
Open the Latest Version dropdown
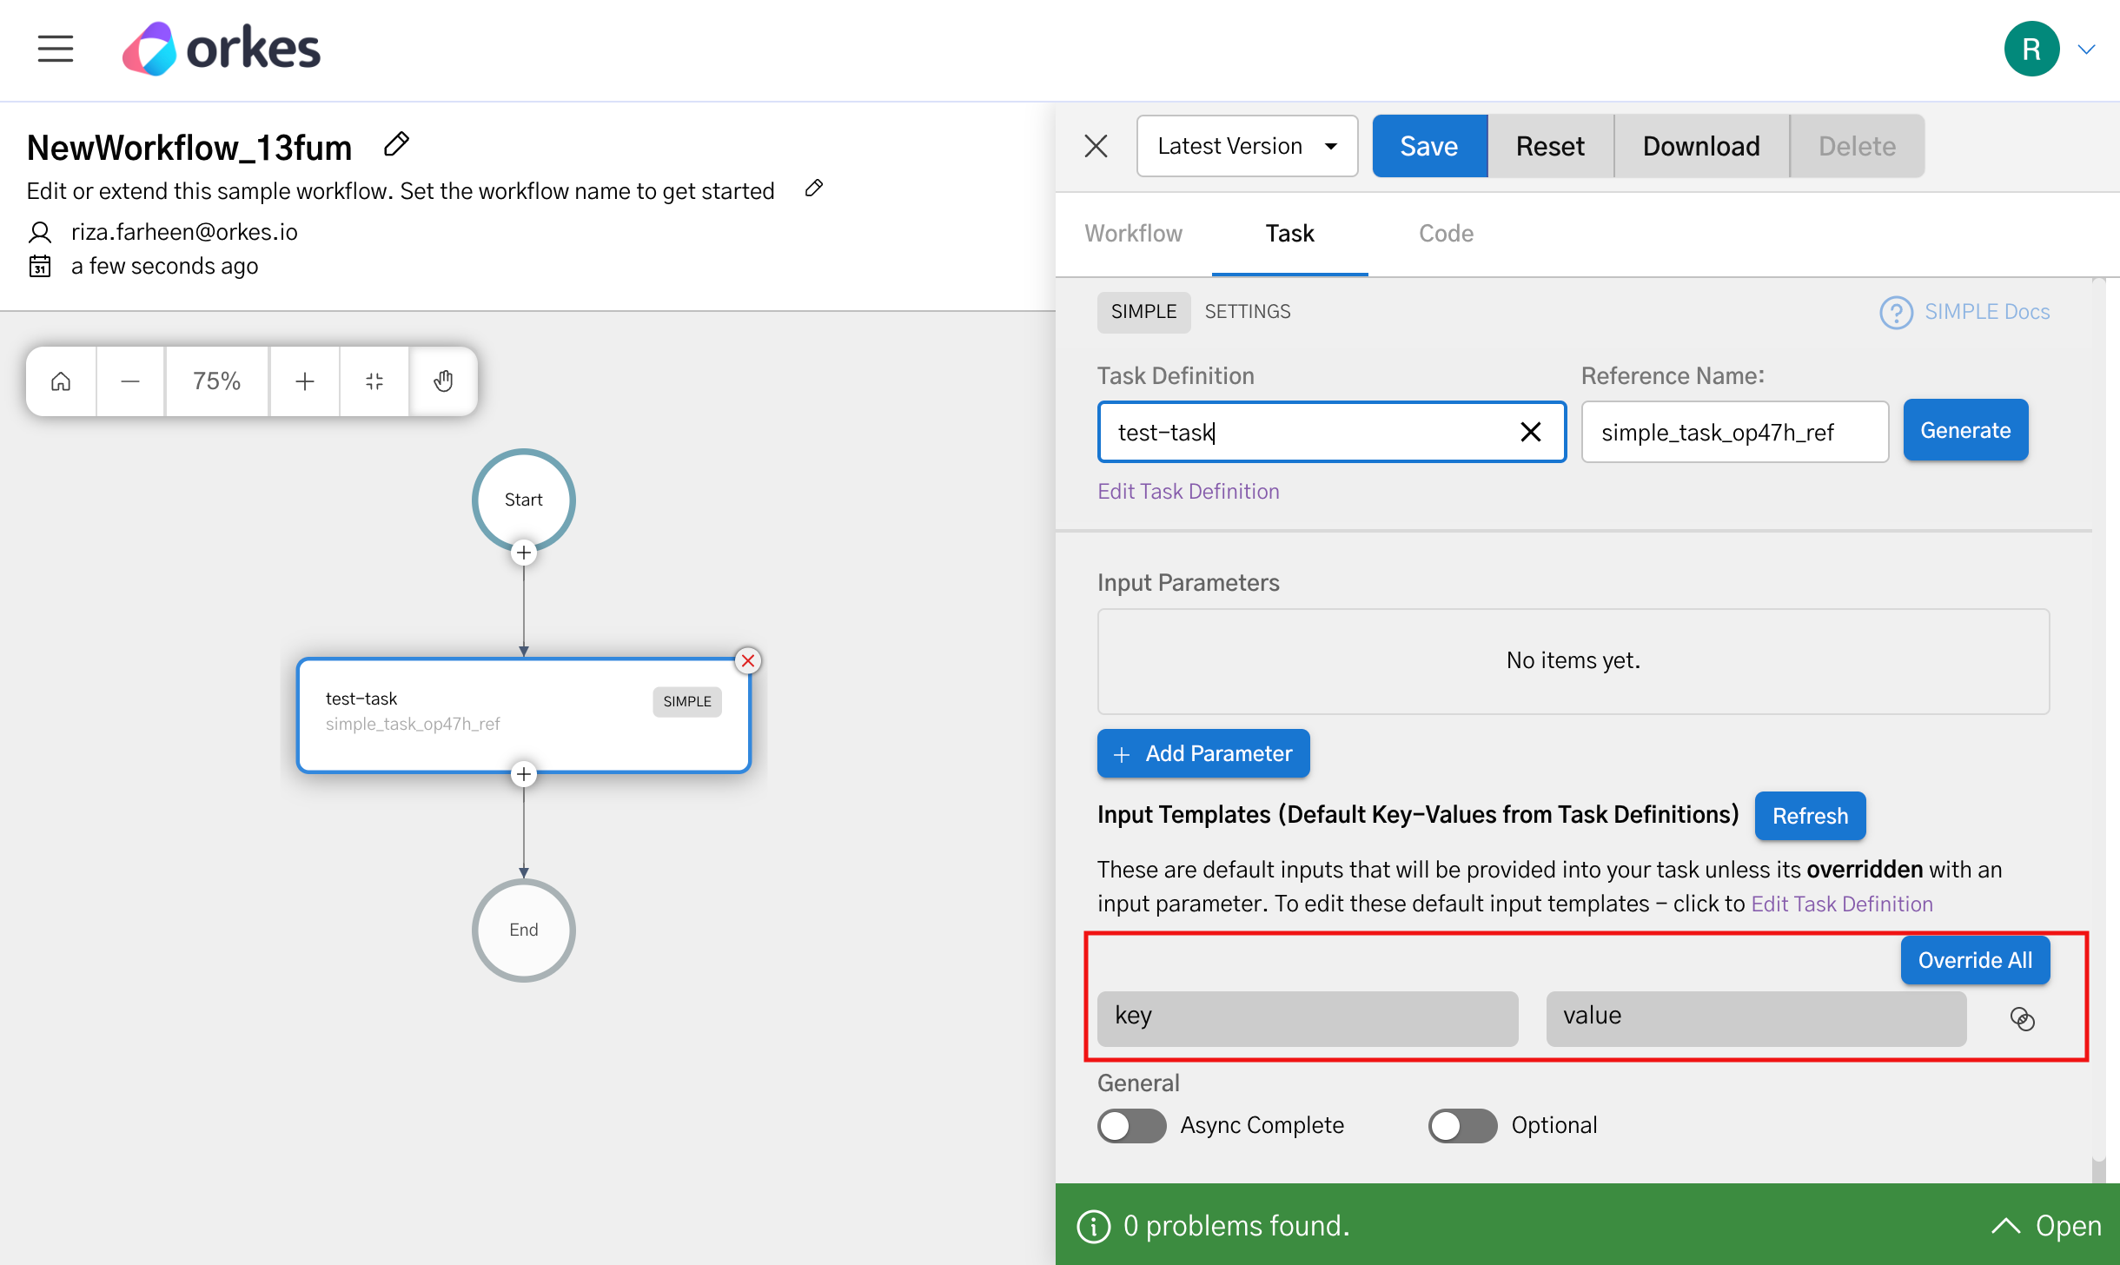click(x=1247, y=145)
